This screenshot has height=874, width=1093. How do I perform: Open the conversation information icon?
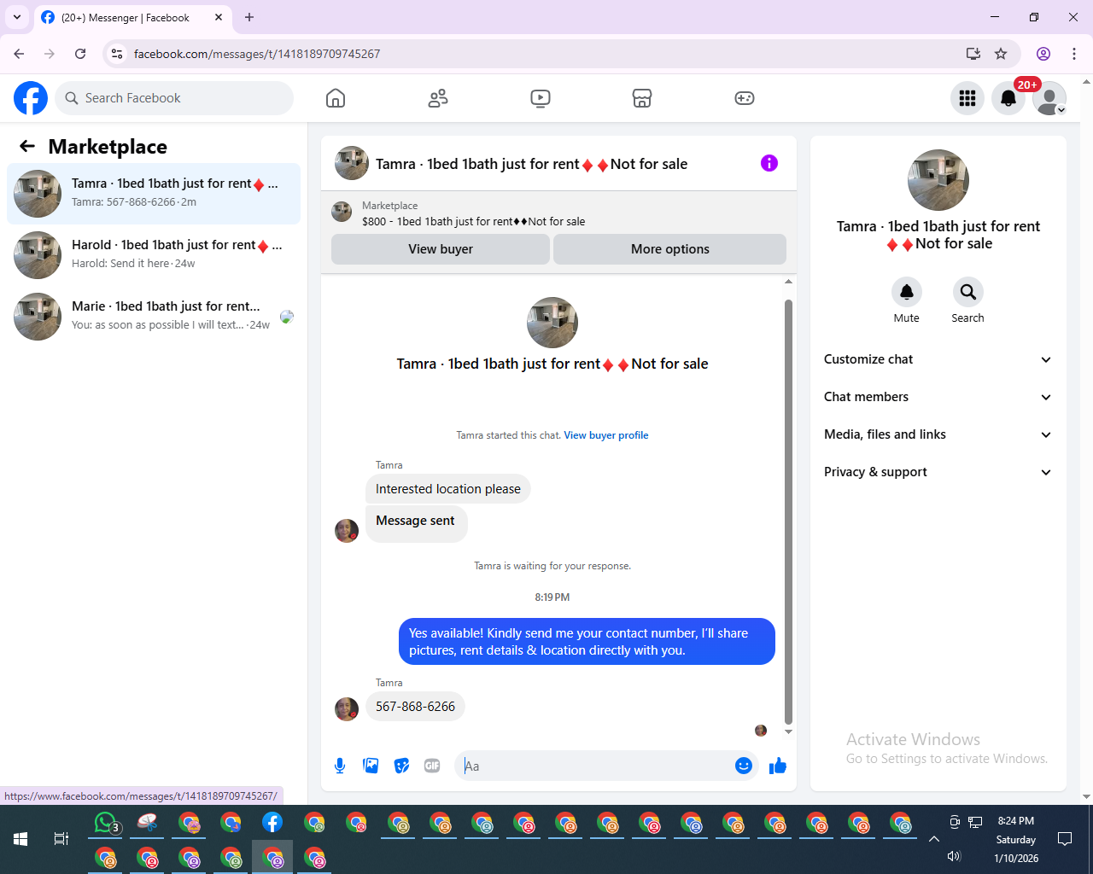pyautogui.click(x=769, y=163)
